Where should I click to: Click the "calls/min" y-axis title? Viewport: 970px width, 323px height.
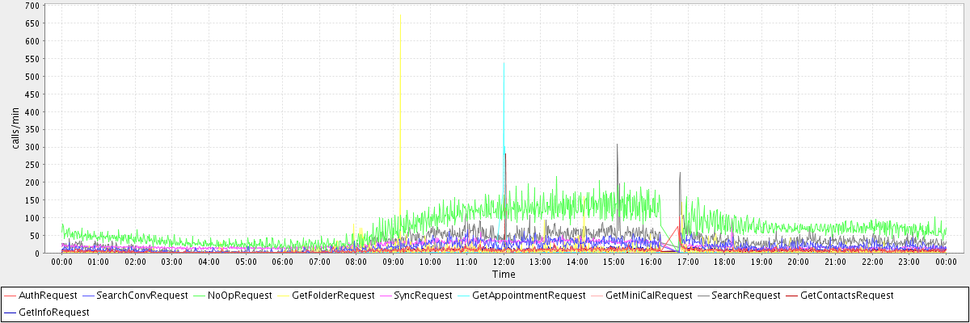pyautogui.click(x=15, y=129)
